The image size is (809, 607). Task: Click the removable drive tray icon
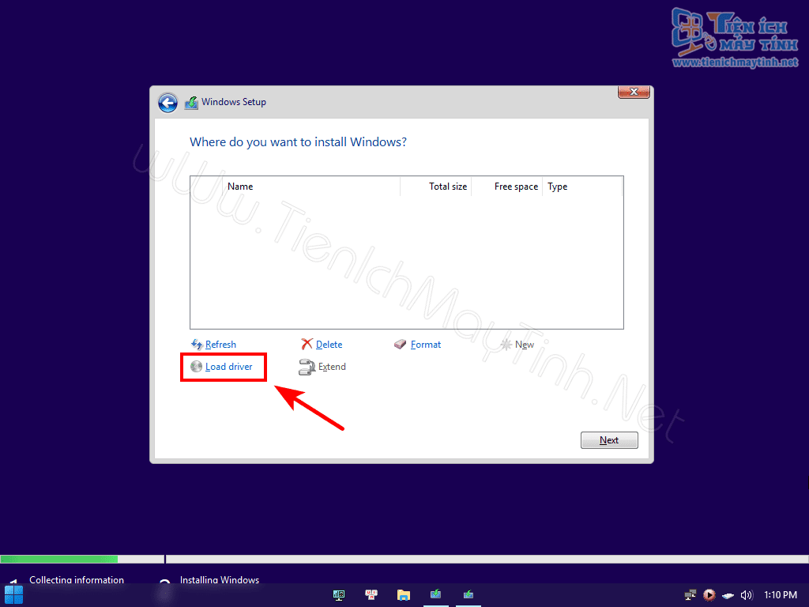pos(728,596)
